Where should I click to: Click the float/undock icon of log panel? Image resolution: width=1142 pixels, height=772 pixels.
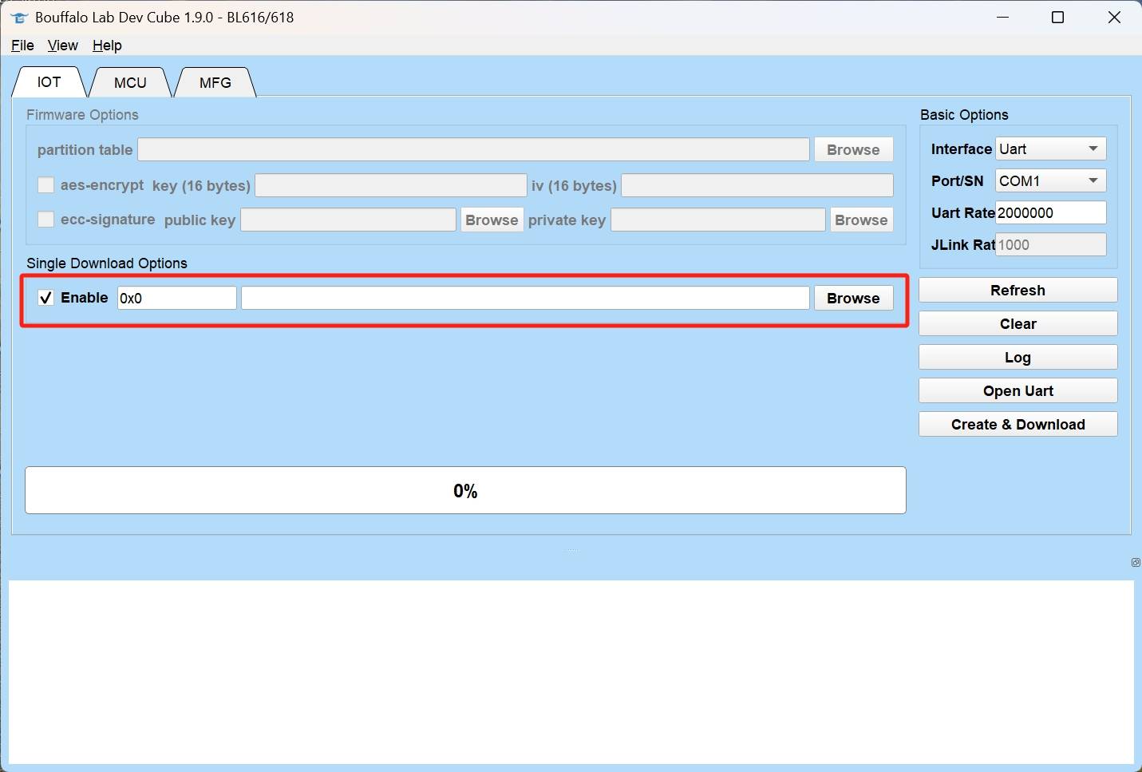point(1136,563)
